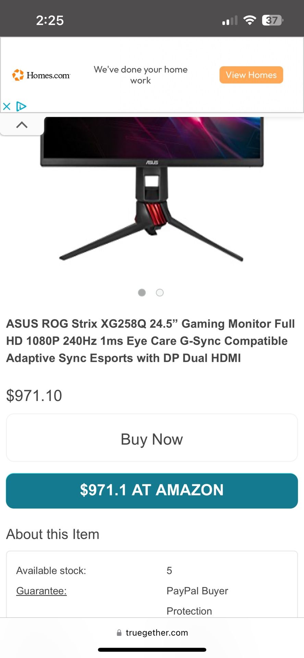Collapse the ad using the up chevron
This screenshot has height=658, width=304.
tap(22, 125)
